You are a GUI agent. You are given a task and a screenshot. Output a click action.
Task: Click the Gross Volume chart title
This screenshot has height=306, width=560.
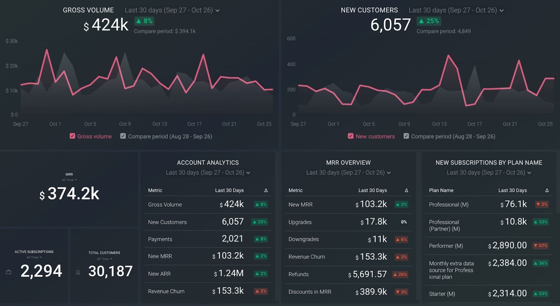[88, 10]
